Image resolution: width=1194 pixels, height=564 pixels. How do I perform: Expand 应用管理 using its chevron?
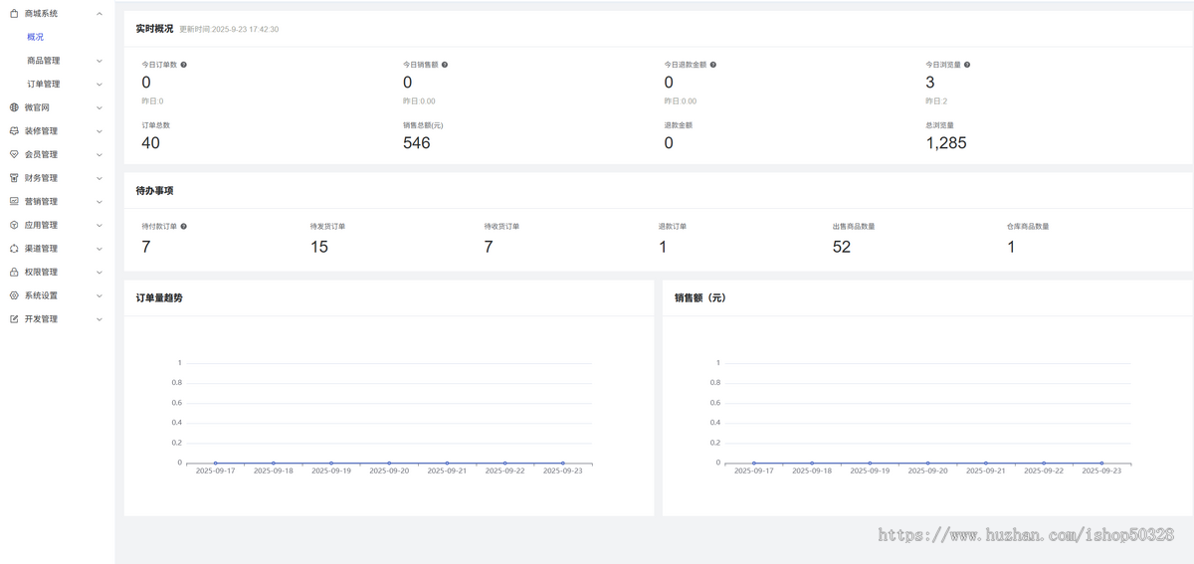[99, 225]
